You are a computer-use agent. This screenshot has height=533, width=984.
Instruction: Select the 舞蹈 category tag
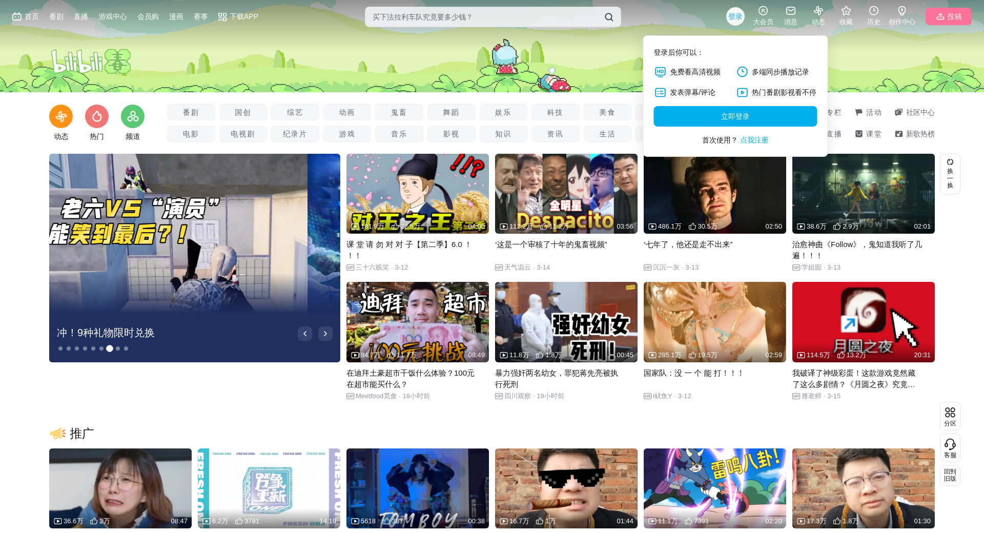pos(451,112)
